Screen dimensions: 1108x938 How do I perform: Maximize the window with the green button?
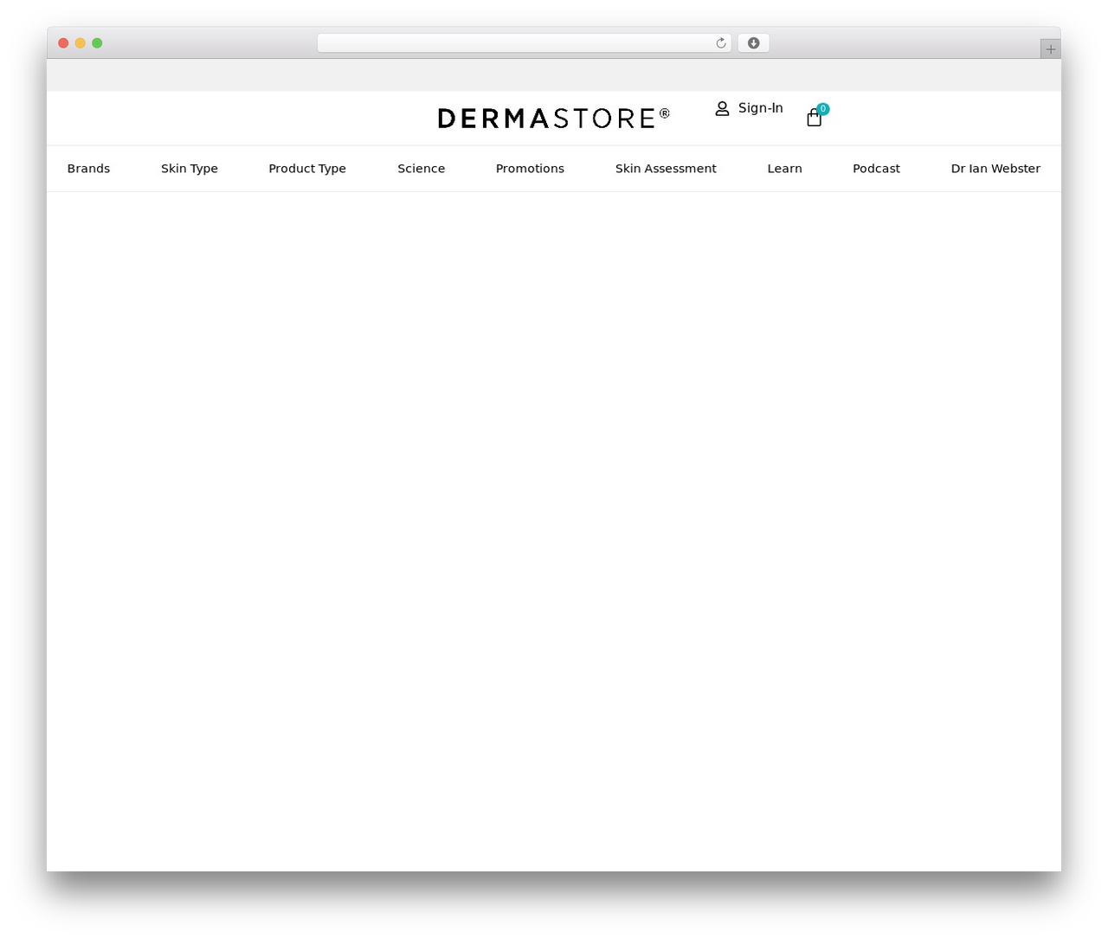pos(97,43)
